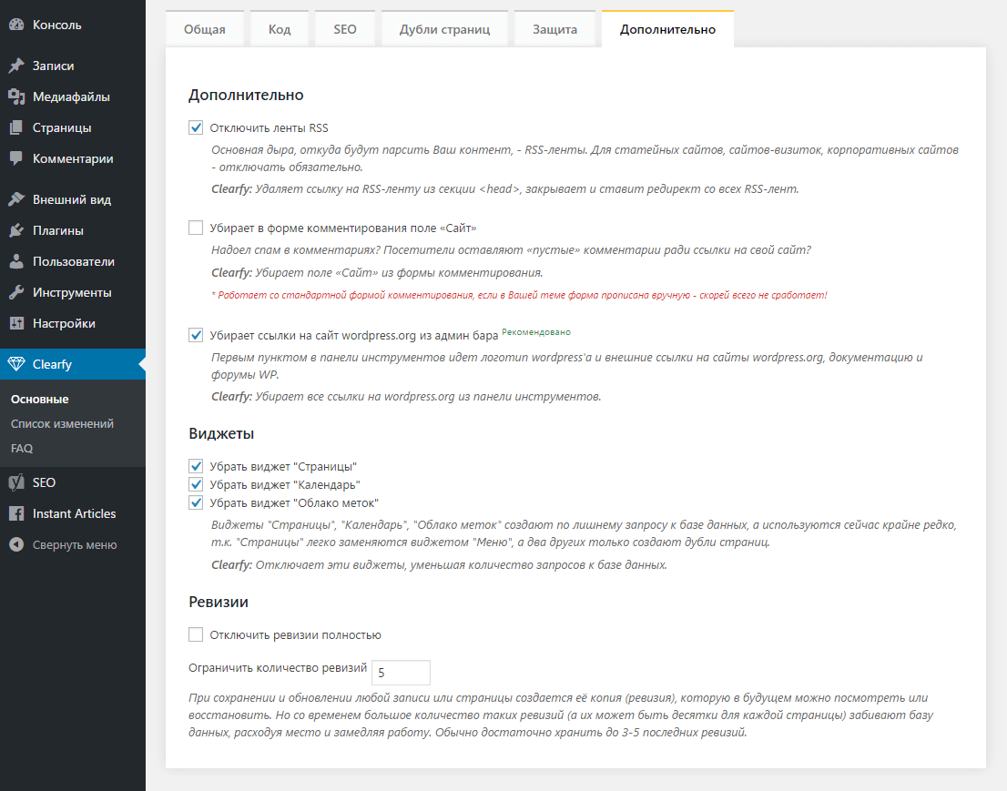Open the Консоль dashboard icon
The image size is (1007, 791).
coord(16,25)
